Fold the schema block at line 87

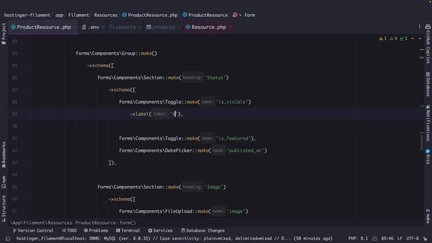(x=30, y=90)
